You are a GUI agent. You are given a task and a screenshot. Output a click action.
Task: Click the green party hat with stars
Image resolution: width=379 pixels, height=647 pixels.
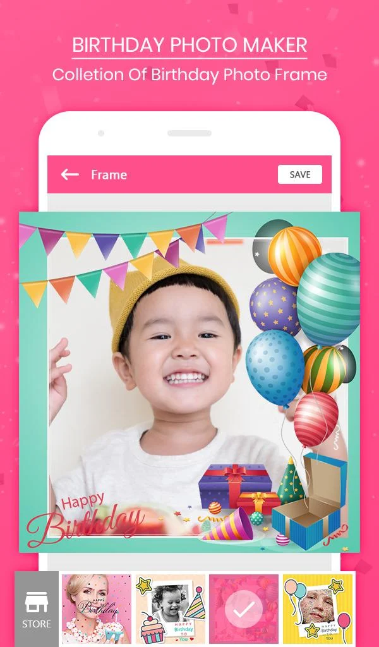(x=291, y=480)
